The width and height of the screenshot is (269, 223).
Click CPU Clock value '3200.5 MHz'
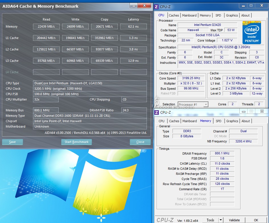click(x=90, y=89)
